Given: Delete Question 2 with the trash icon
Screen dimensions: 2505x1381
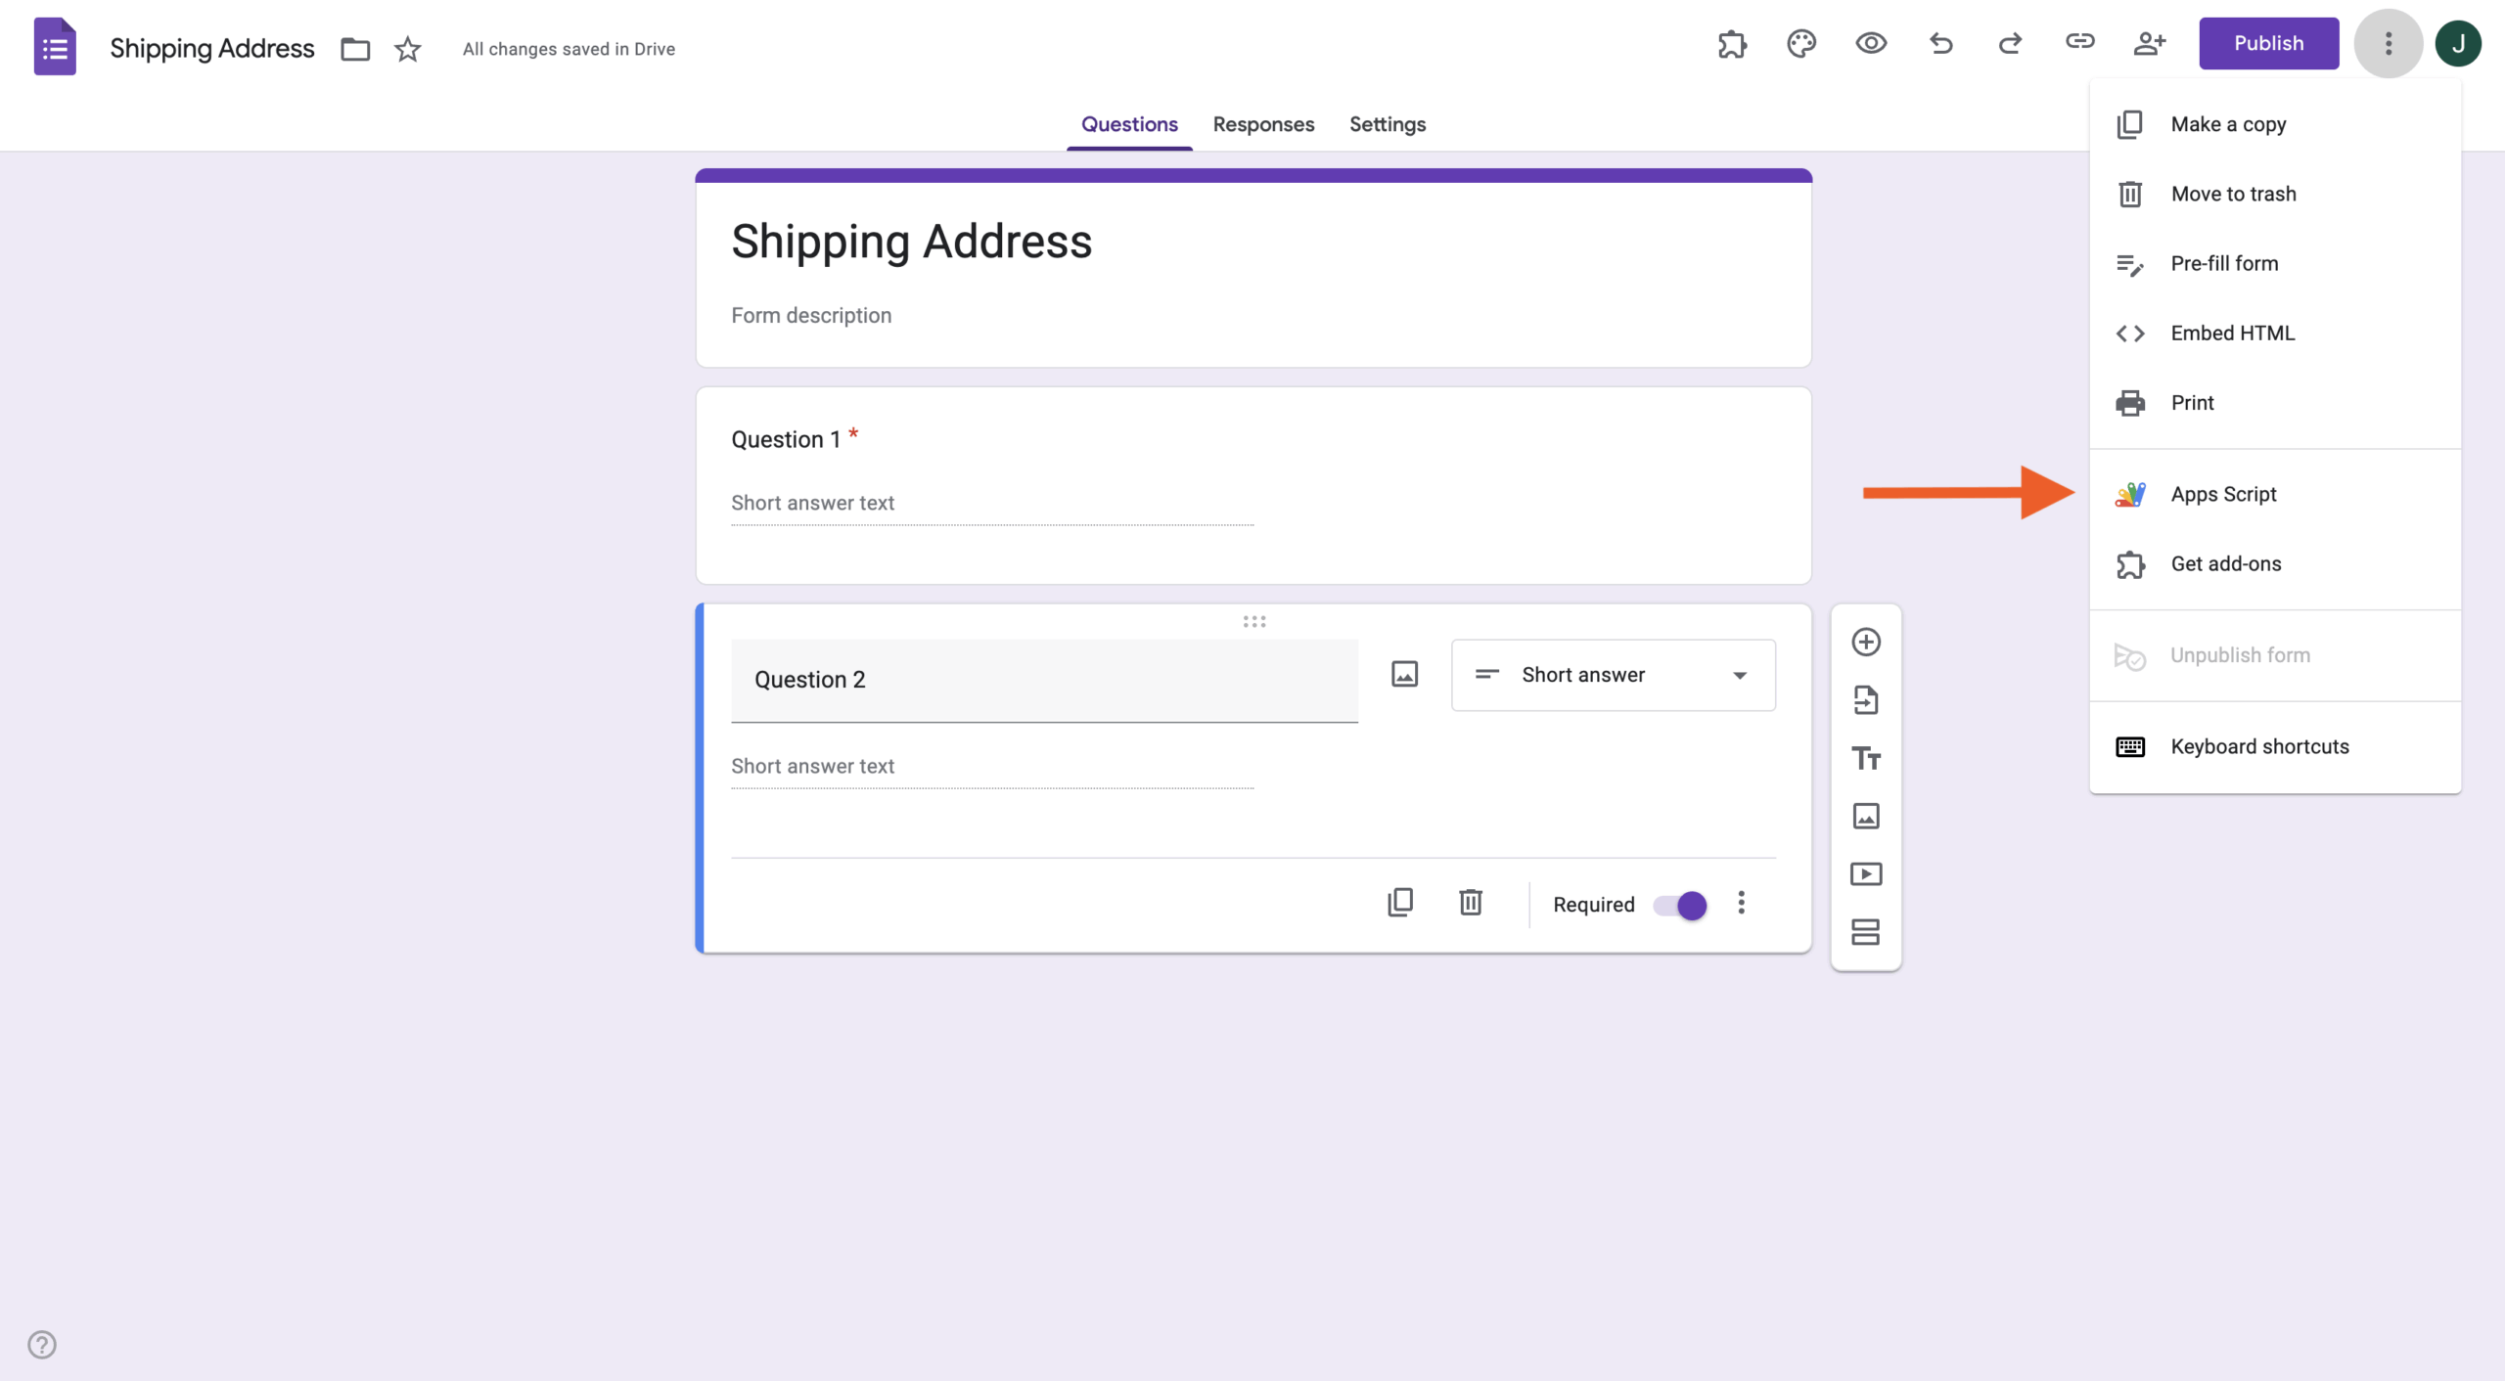Looking at the screenshot, I should (1472, 902).
